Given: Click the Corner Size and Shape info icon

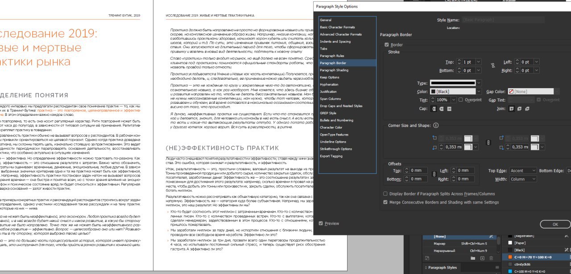Looking at the screenshot, I should tap(436, 126).
